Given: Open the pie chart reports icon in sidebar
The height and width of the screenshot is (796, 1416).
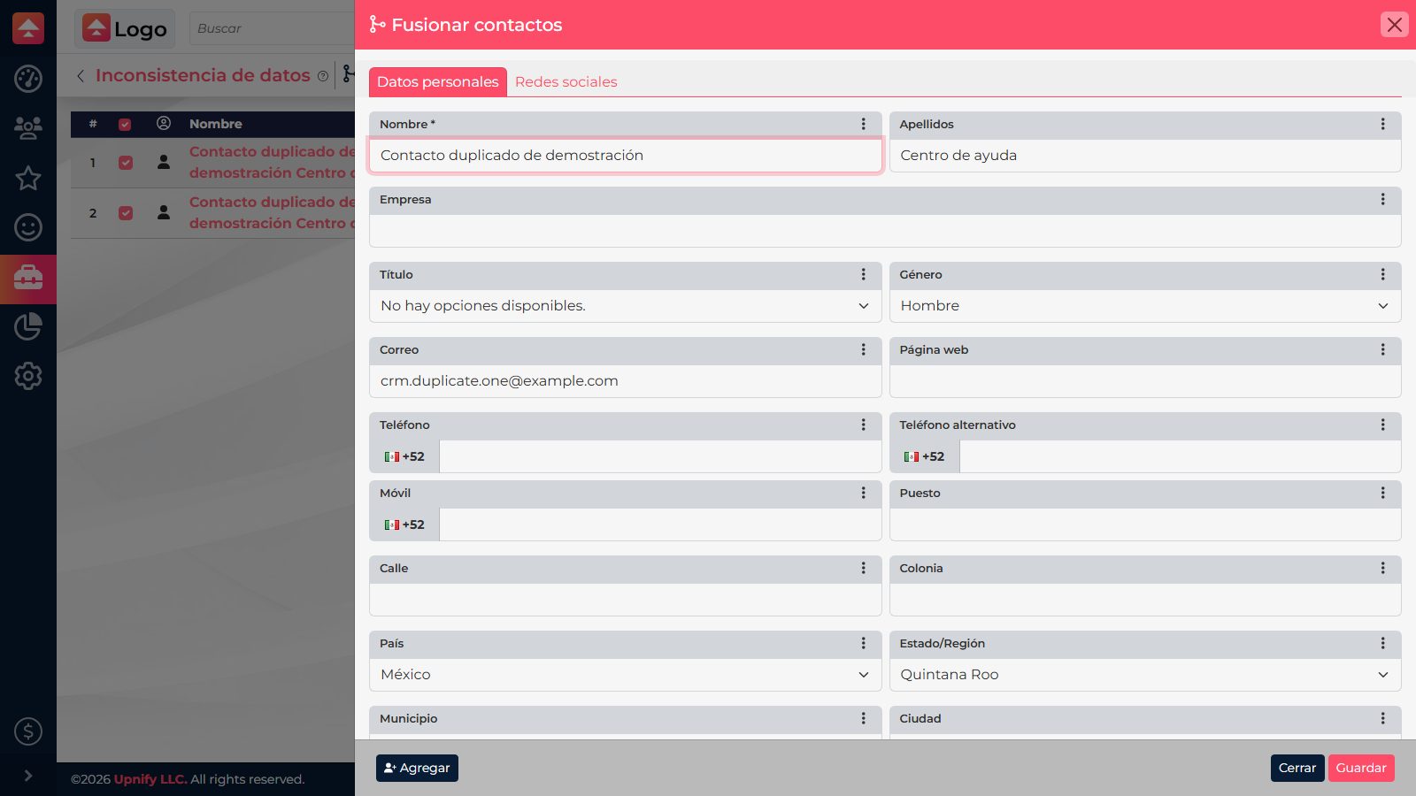Looking at the screenshot, I should coord(28,326).
